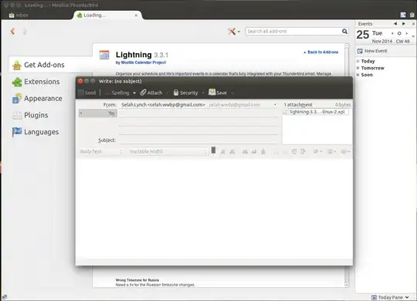Click the Save button in Write toolbar

point(218,93)
